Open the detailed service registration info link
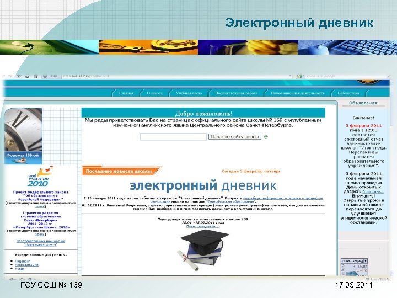397x298 pixels. 283,198
